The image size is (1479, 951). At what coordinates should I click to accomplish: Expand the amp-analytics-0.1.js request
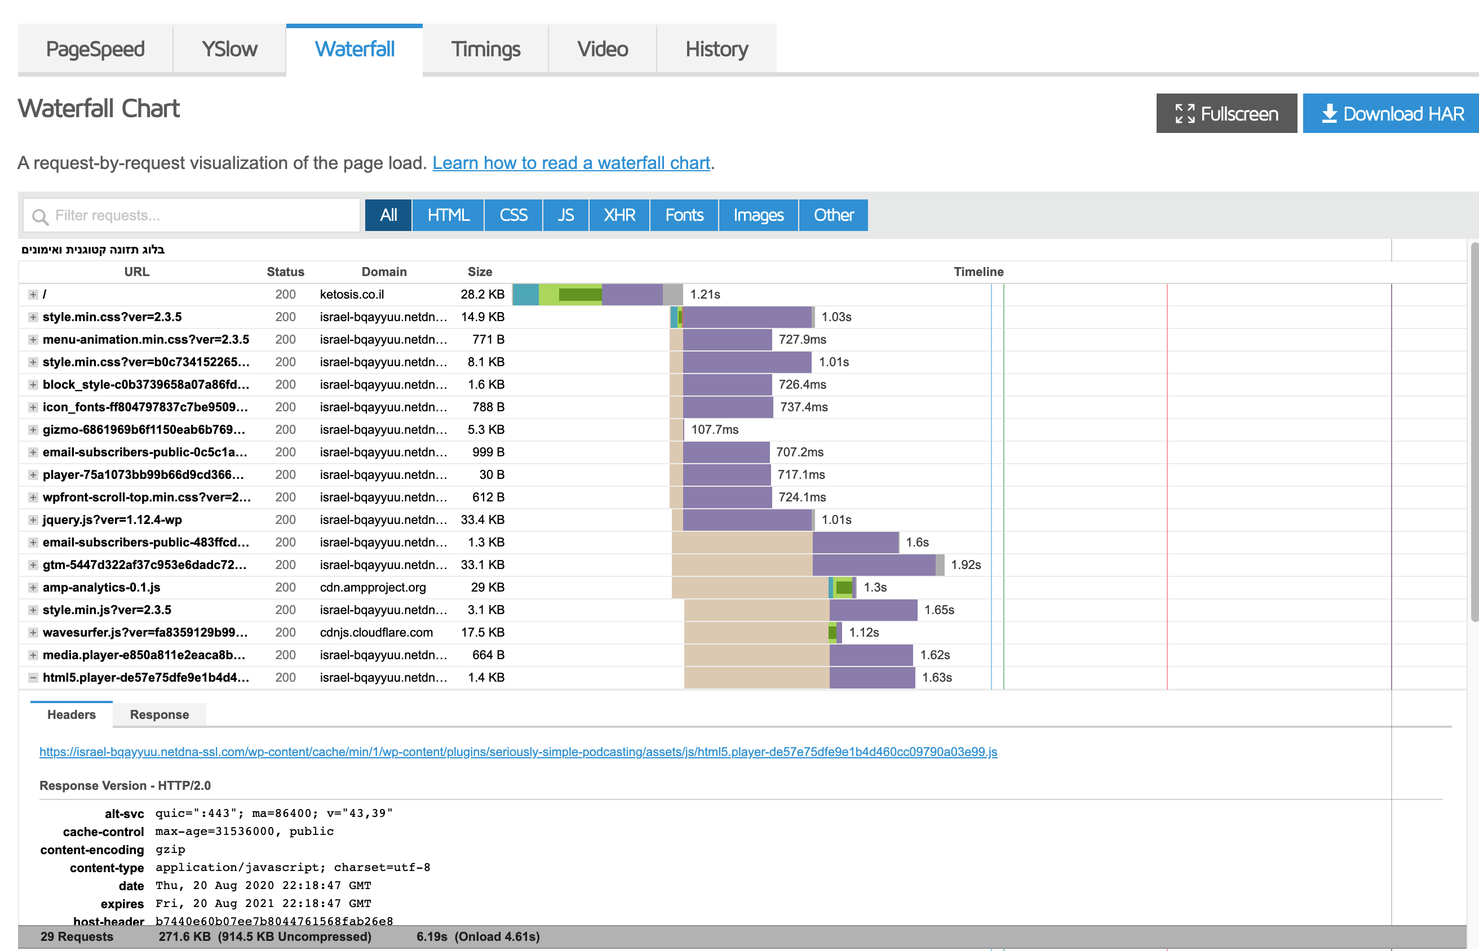click(x=33, y=587)
